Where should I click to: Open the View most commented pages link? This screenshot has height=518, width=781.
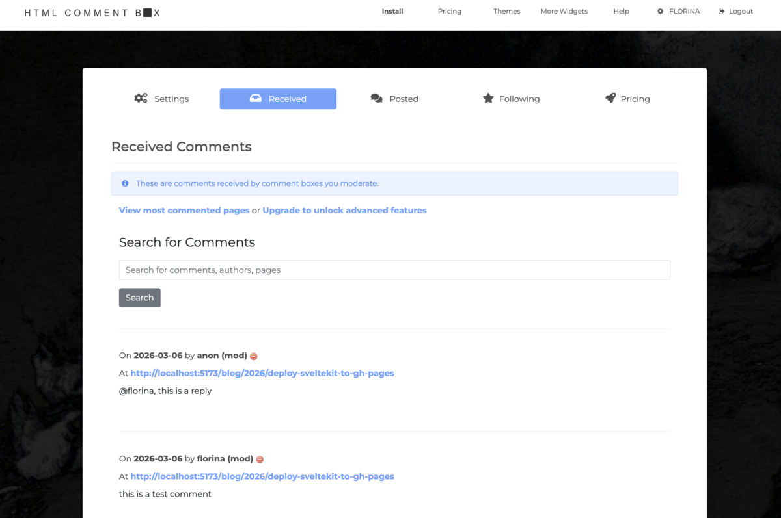(x=184, y=210)
